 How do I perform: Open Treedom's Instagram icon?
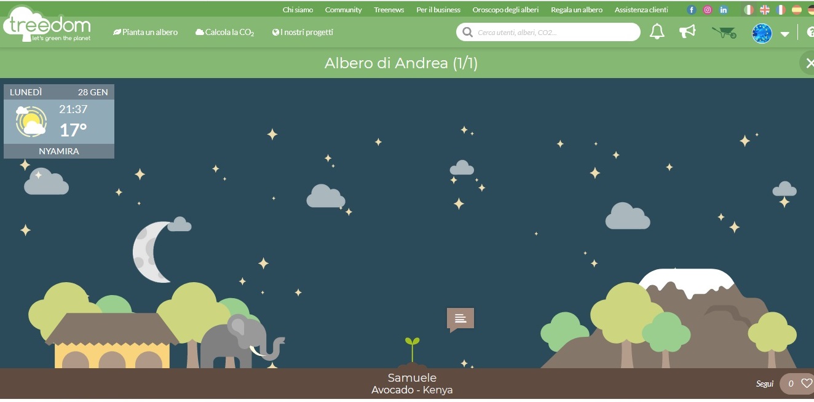(708, 10)
